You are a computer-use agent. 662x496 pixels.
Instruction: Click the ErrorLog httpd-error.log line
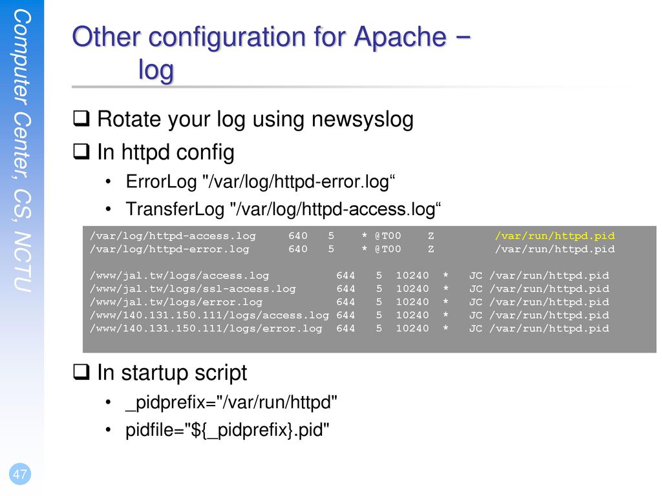coord(260,181)
